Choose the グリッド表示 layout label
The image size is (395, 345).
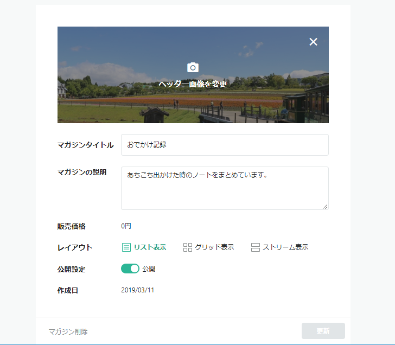tap(214, 247)
